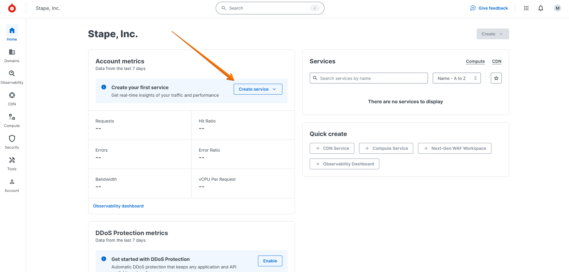This screenshot has width=569, height=272.
Task: Quick create an Observability Dashboard
Action: [344, 164]
